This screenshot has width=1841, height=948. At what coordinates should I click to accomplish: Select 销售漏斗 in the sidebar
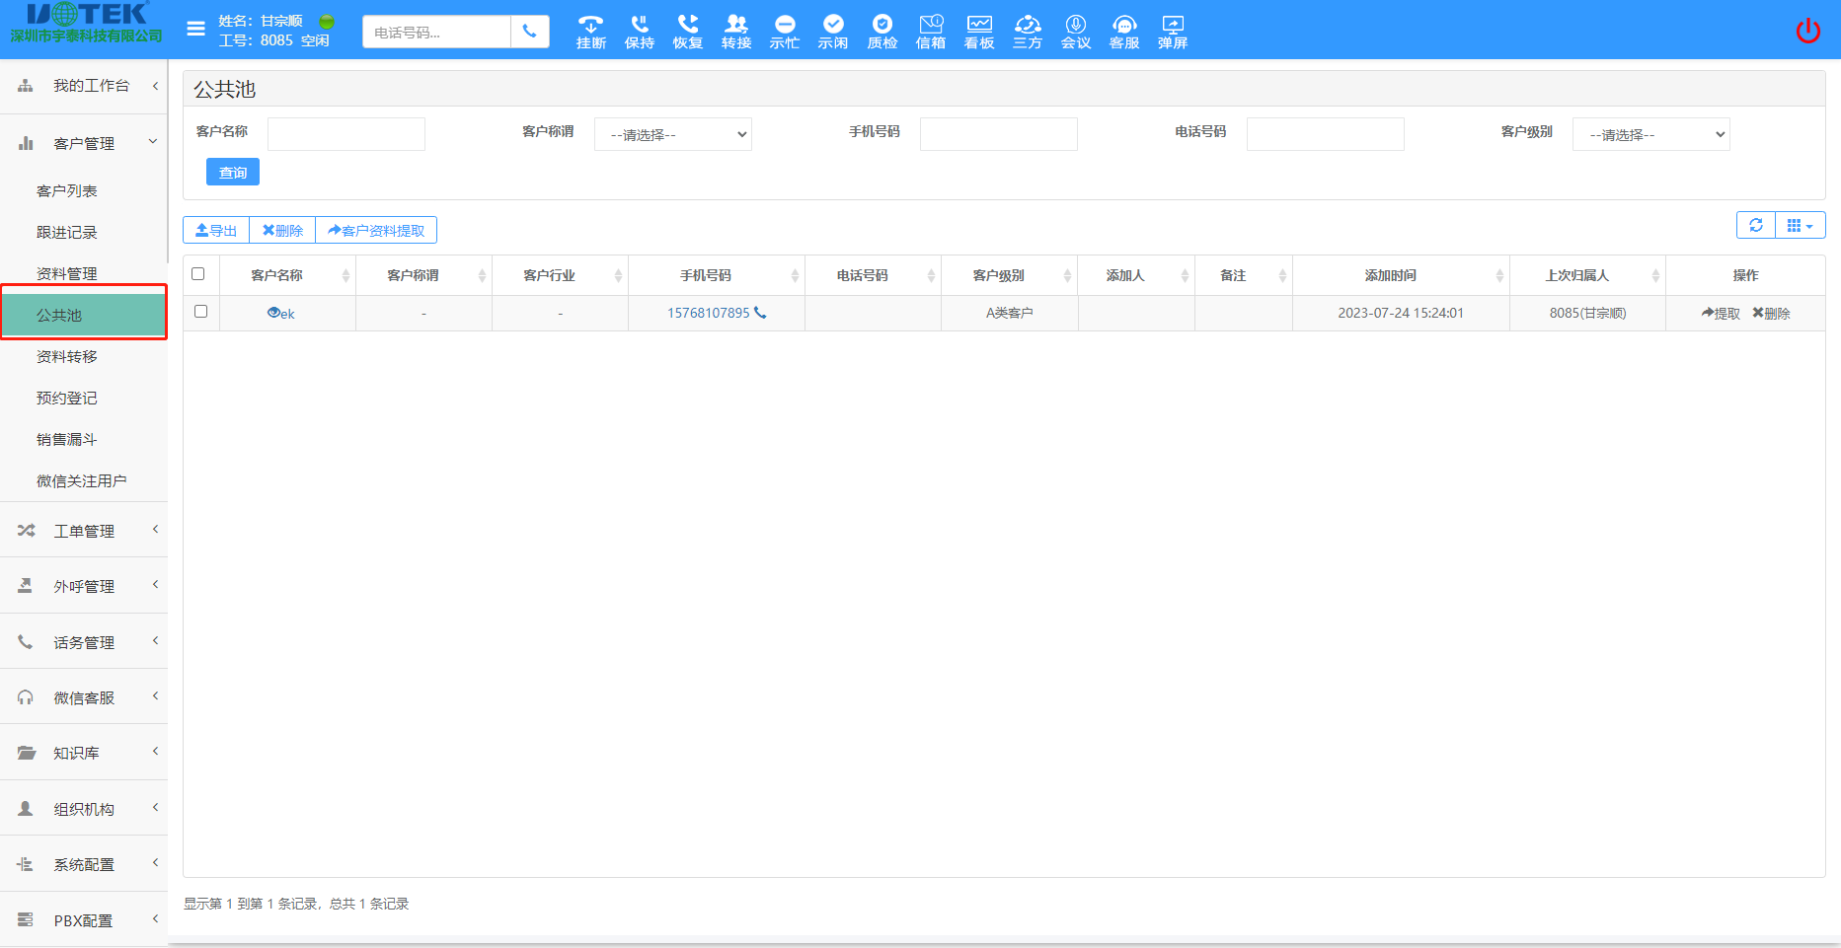click(x=67, y=439)
